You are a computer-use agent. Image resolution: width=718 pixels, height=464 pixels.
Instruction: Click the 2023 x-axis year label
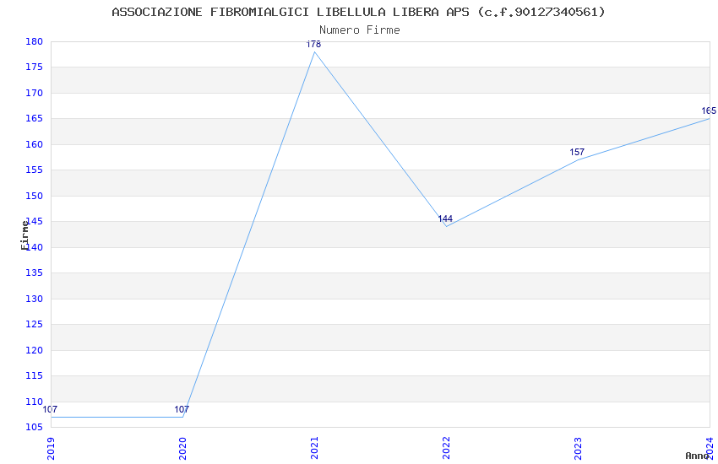coord(579,448)
